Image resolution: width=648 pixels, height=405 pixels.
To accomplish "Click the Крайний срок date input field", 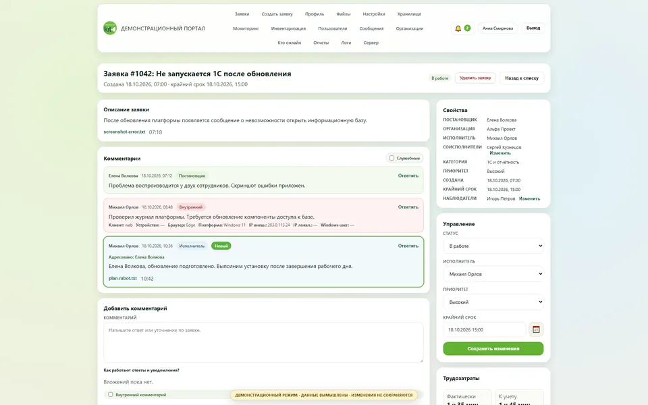I will coord(485,330).
